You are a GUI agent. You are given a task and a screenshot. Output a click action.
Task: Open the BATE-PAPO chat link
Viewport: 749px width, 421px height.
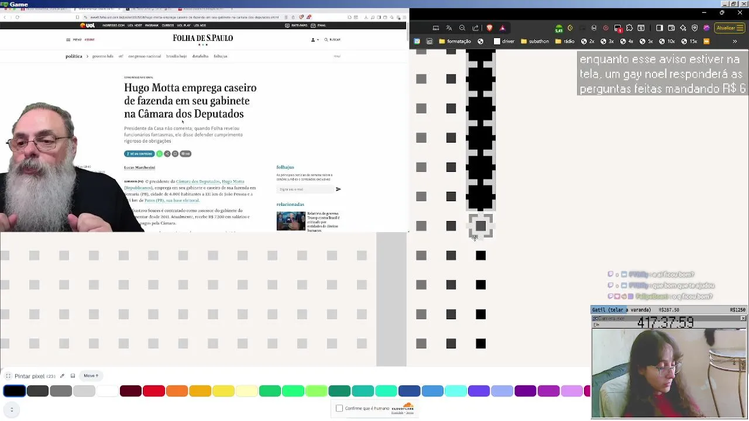coord(296,25)
